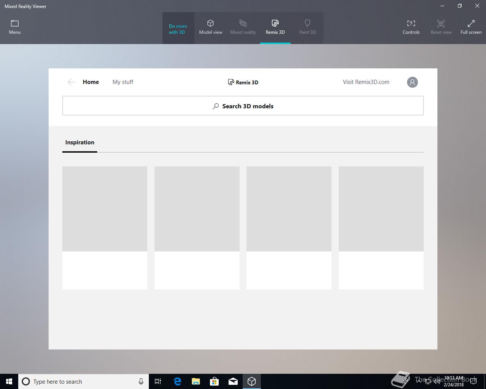Launch Microsoft Edge from the taskbar
This screenshot has width=486, height=389.
(x=177, y=381)
